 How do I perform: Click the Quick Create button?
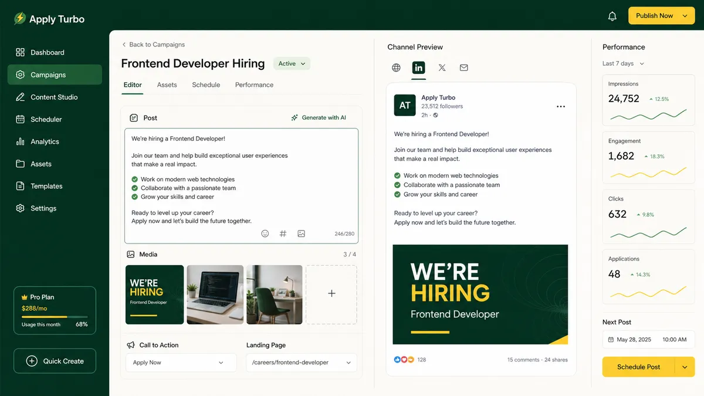(55, 361)
